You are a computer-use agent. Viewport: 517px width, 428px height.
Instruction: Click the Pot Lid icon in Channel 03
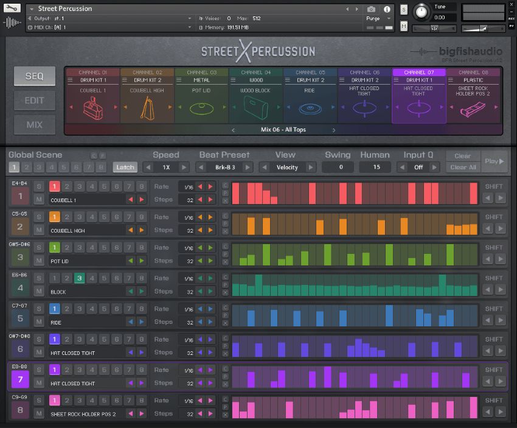click(201, 109)
